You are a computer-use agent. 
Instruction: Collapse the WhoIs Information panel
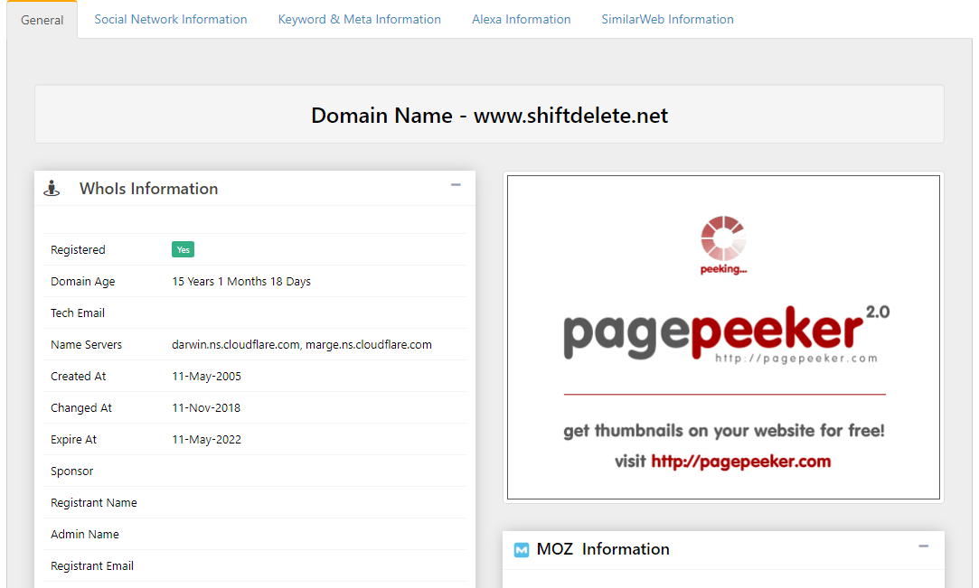pos(456,185)
